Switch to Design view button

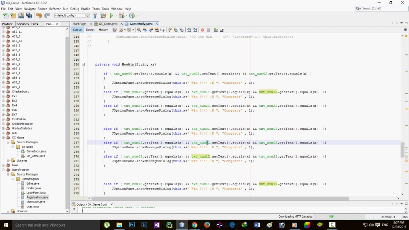pos(90,30)
